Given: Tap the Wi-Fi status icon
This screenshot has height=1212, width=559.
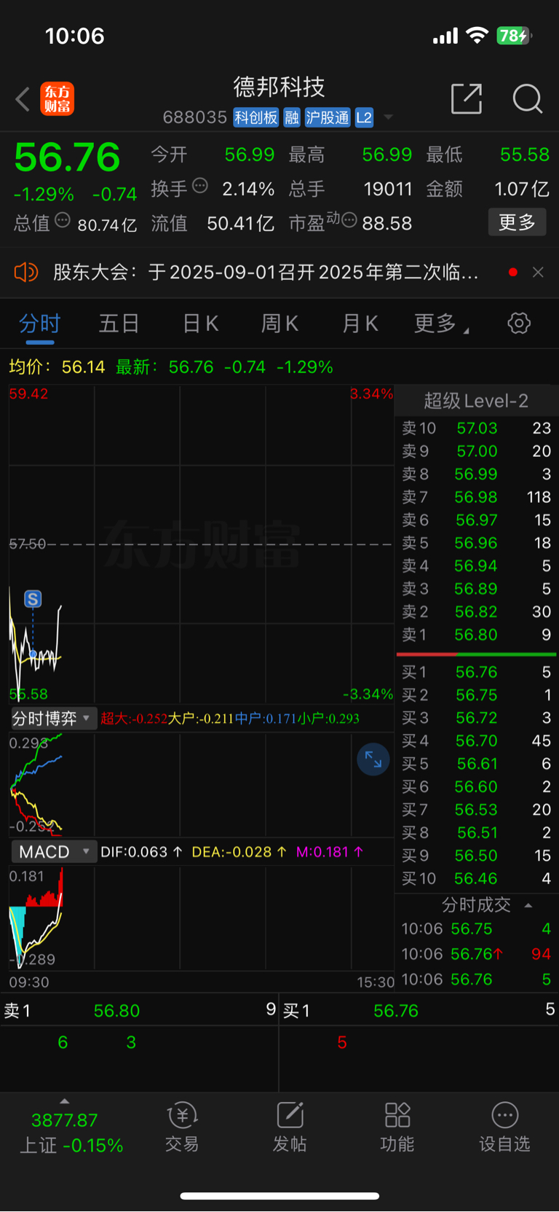Looking at the screenshot, I should [477, 36].
